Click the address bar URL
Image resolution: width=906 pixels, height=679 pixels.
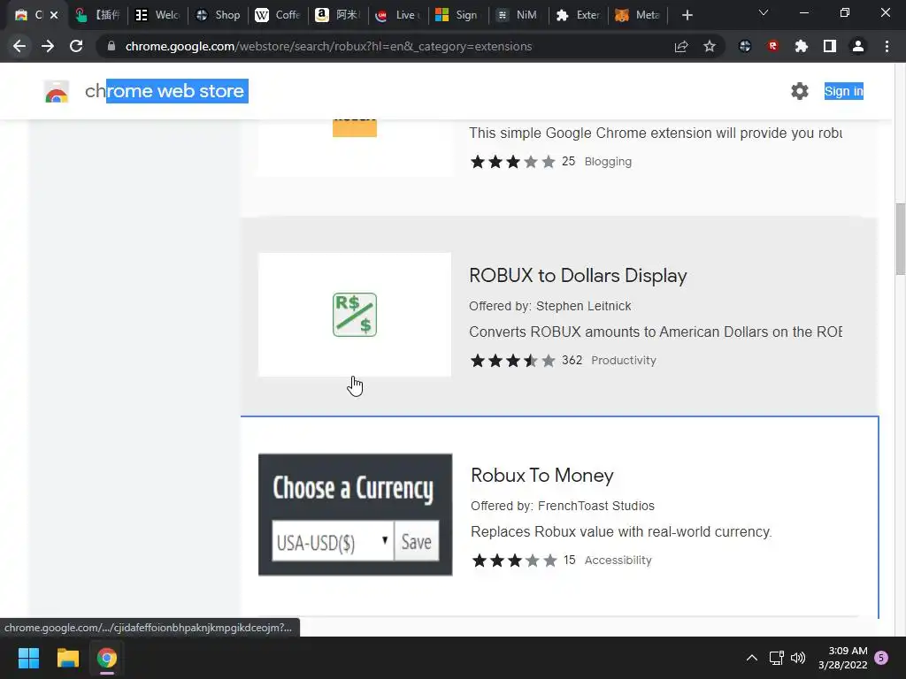[328, 46]
